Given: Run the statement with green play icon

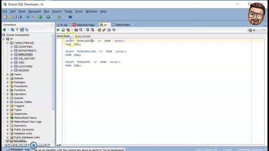Looking at the screenshot, I should click(x=58, y=30).
